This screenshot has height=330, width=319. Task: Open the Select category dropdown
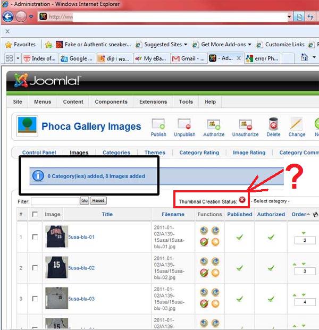[284, 201]
